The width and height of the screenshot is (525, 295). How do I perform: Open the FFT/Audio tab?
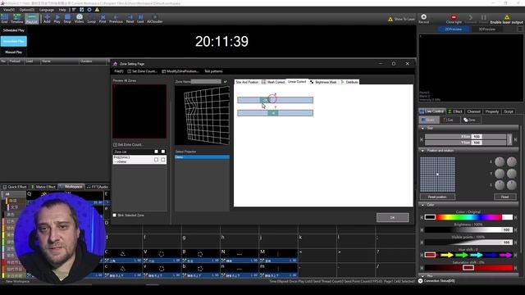pyautogui.click(x=98, y=187)
